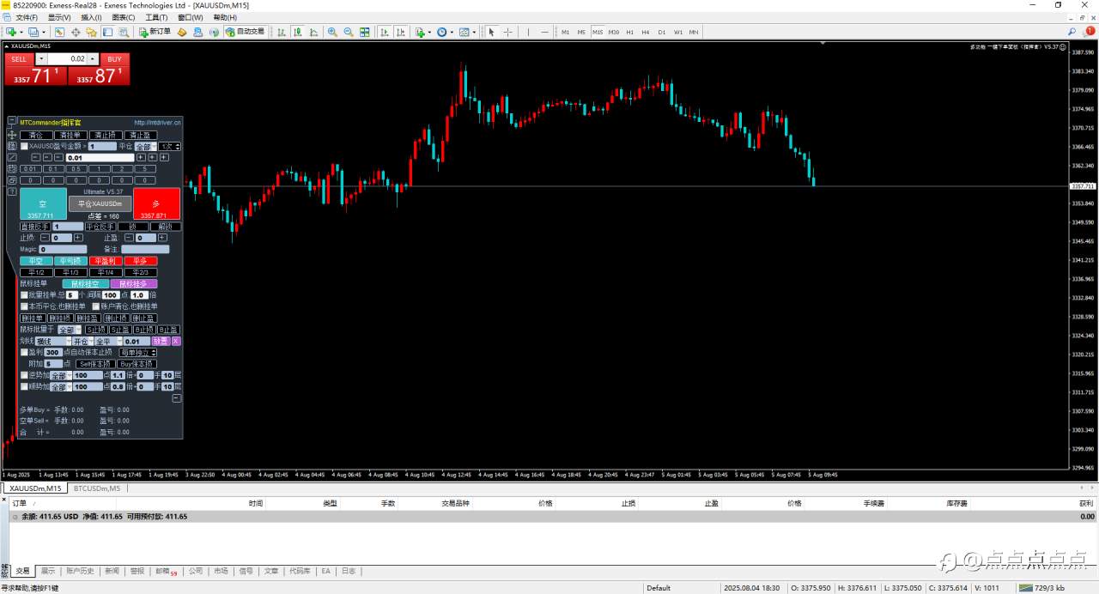Switch to the 账户历史 terminal tab
1099x594 pixels.
[x=80, y=571]
